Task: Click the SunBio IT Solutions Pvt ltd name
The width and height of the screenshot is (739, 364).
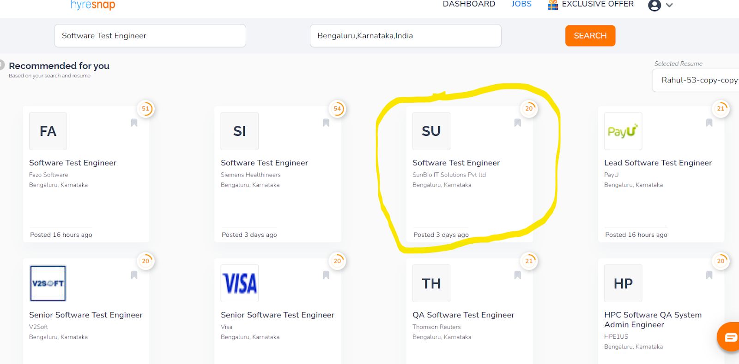Action: tap(449, 175)
